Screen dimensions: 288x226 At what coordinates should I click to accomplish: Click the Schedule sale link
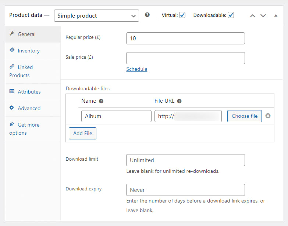tap(137, 69)
